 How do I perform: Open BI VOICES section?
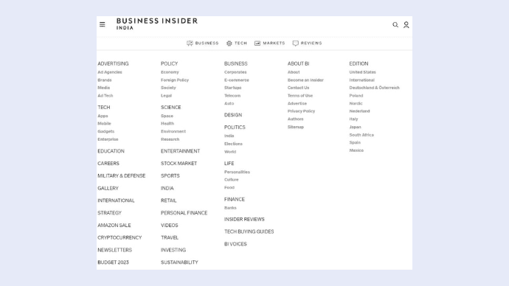235,244
